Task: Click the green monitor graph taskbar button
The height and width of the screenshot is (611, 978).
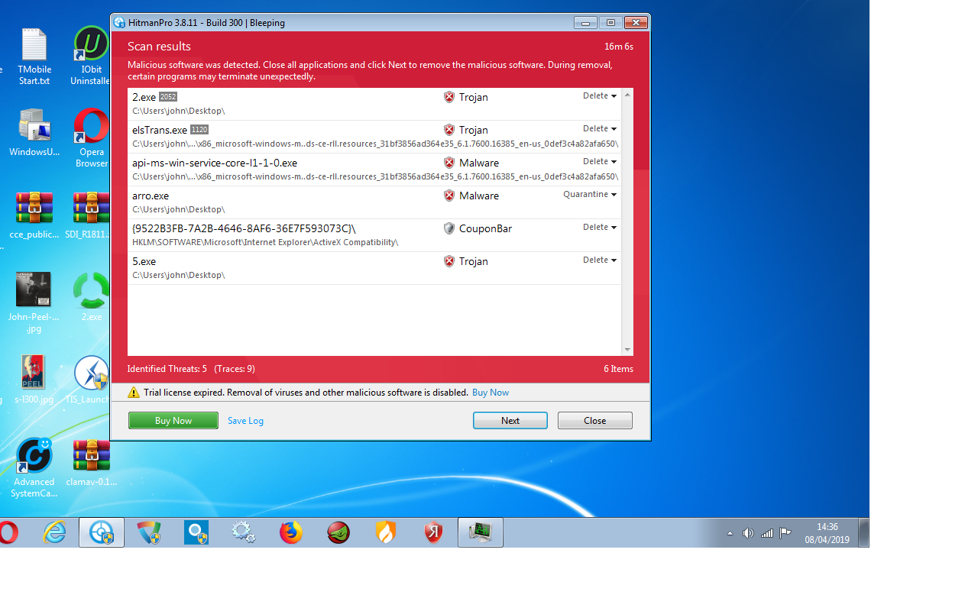Action: (x=481, y=532)
